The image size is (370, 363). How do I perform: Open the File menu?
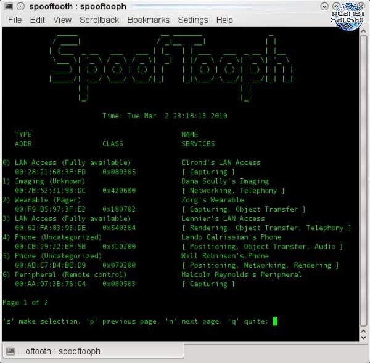pos(15,20)
